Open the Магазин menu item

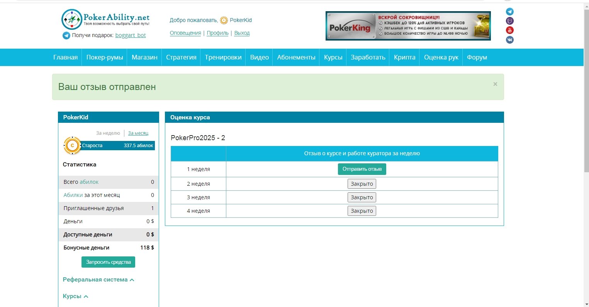(144, 57)
